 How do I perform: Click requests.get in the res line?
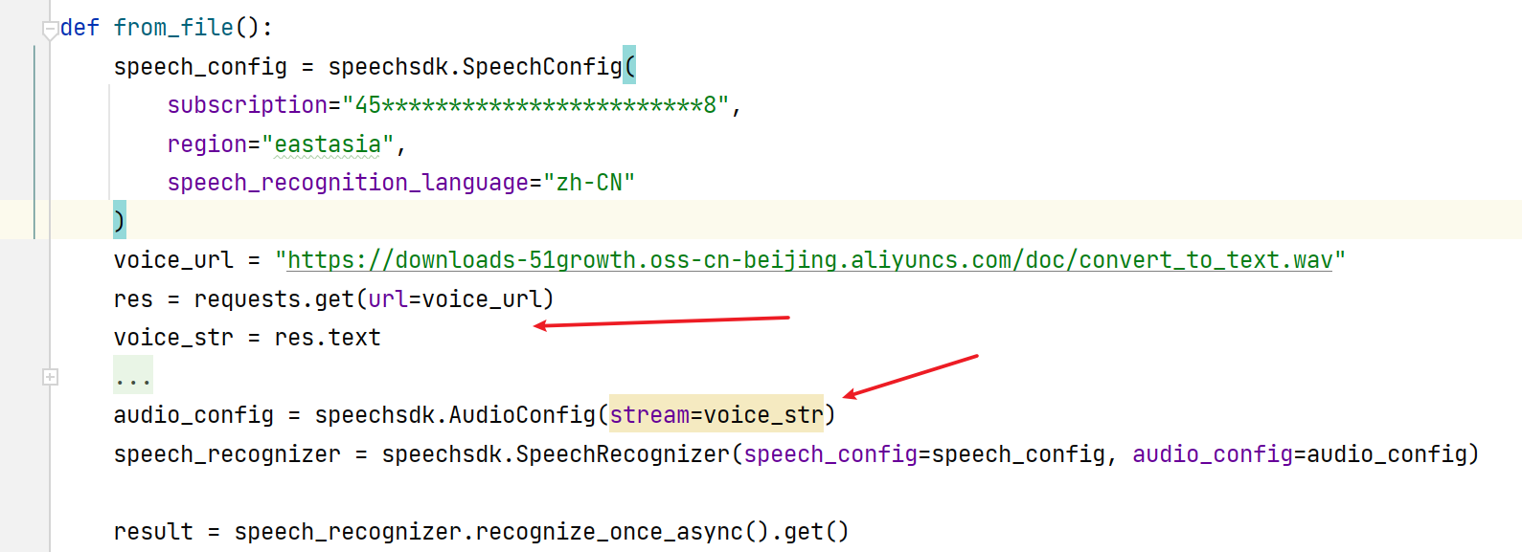click(x=274, y=299)
